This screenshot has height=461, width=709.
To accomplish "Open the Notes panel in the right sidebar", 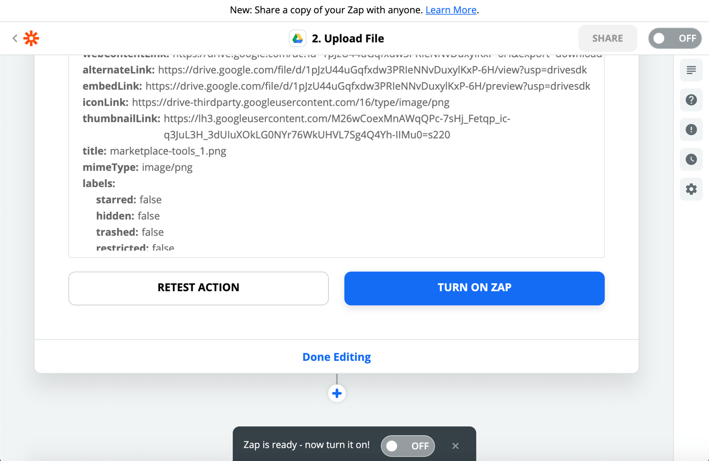I will (x=691, y=70).
